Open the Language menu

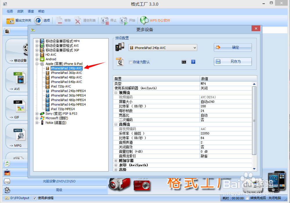point(31,11)
